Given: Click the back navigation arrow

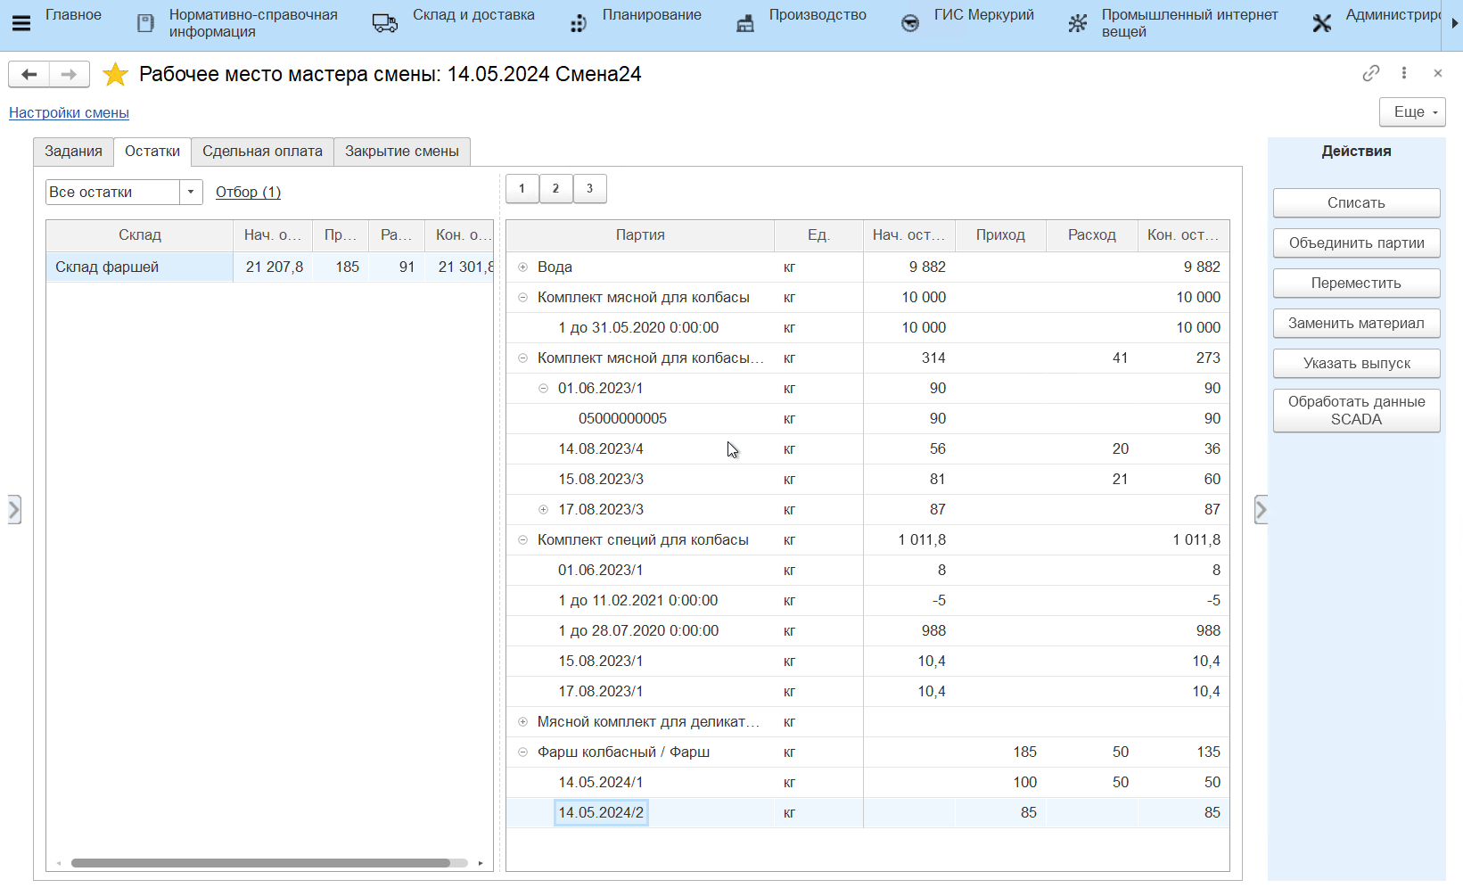Looking at the screenshot, I should point(29,74).
